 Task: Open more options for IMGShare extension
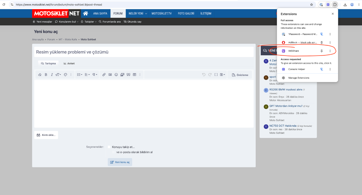(x=330, y=51)
